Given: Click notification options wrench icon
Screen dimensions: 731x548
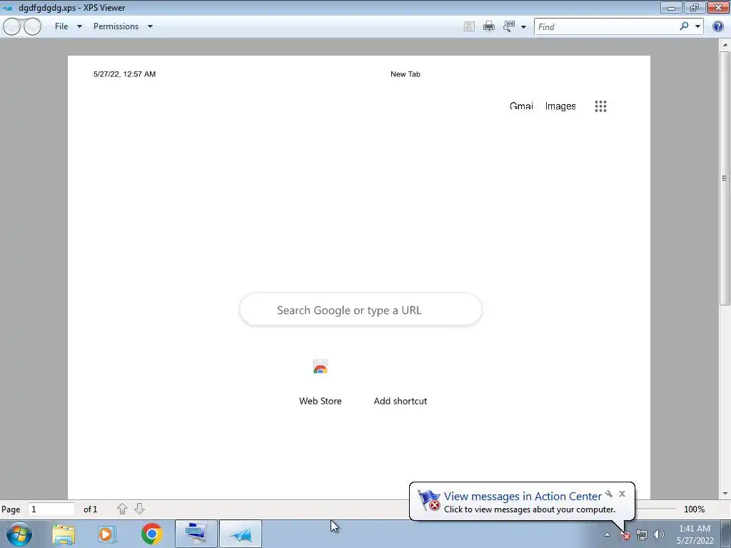Looking at the screenshot, I should (x=609, y=494).
